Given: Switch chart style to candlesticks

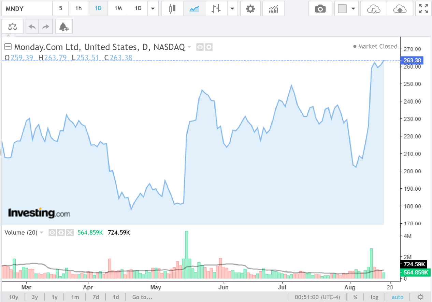Looking at the screenshot, I should (x=172, y=9).
